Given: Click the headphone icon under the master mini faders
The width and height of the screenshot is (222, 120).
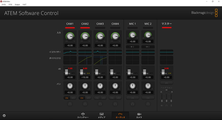Looking at the screenshot, I should [x=167, y=106].
